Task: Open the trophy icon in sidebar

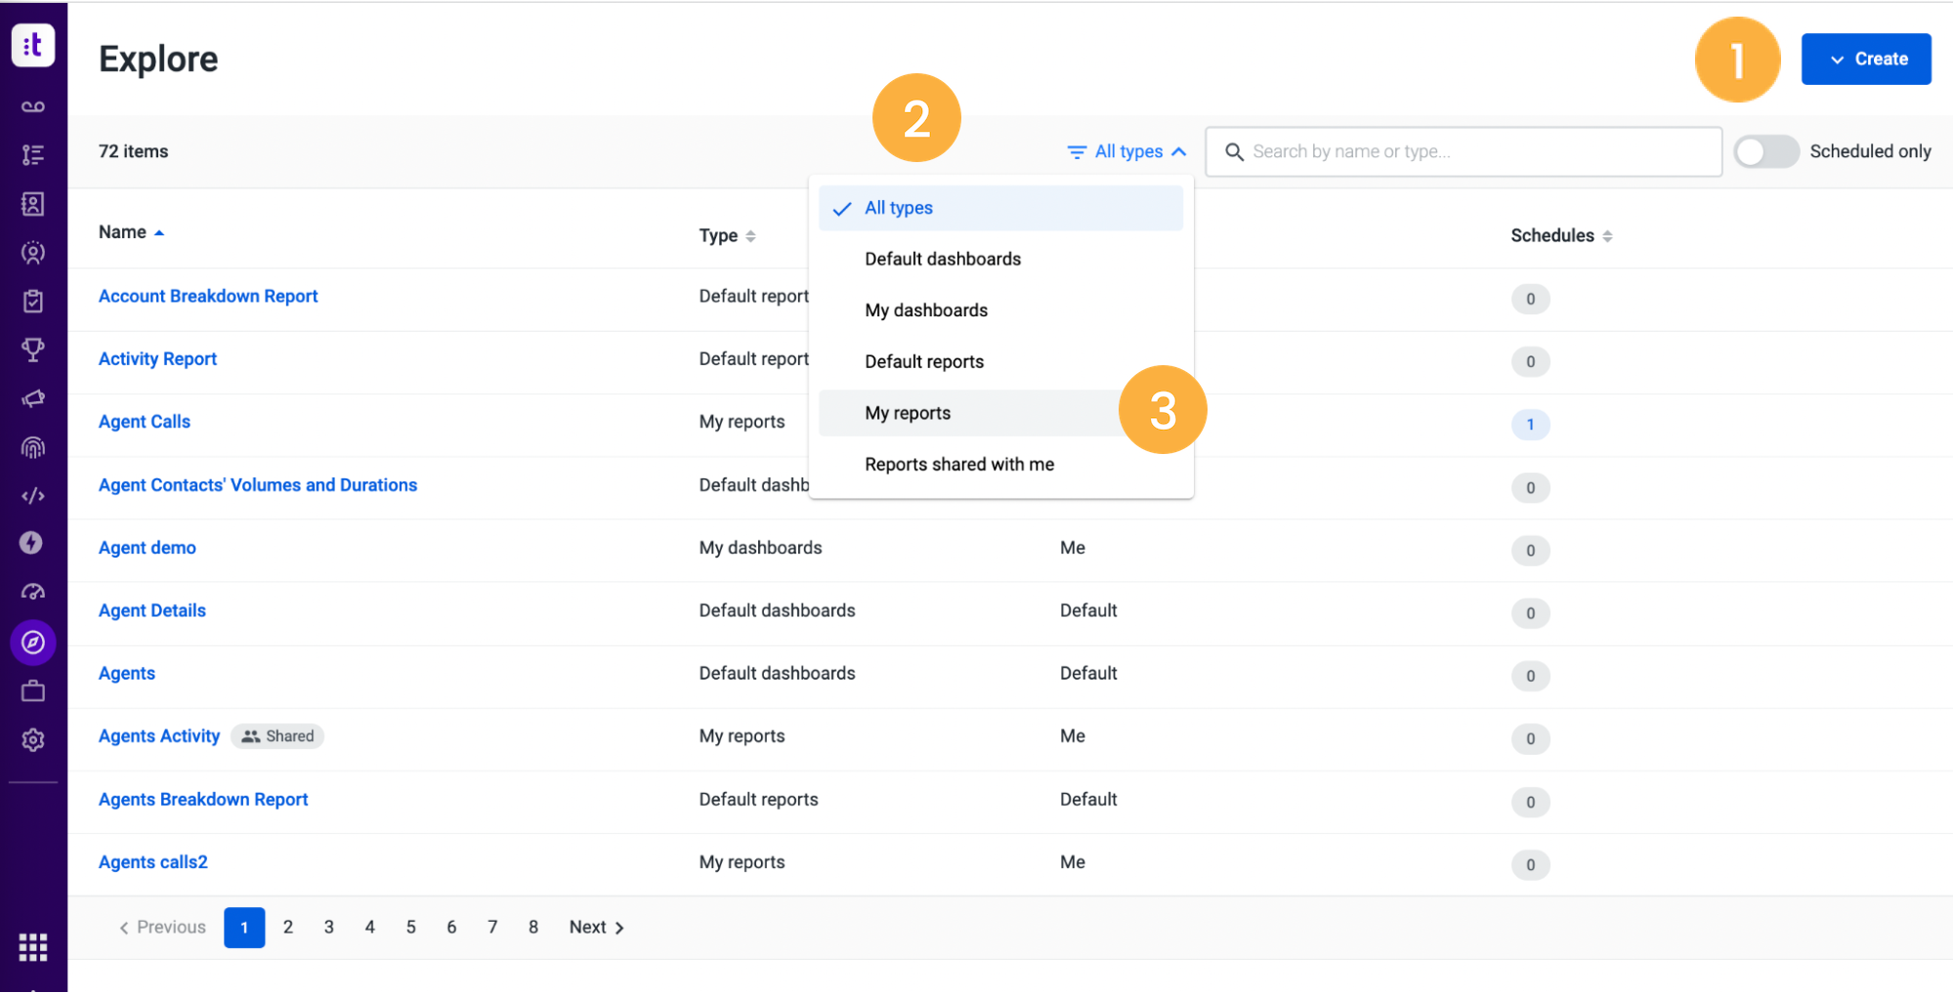Action: (x=32, y=350)
